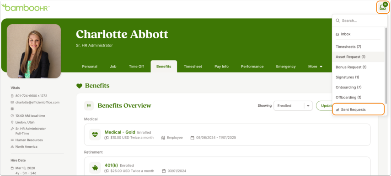
Task: Open the Timesheet tab
Action: coord(193,67)
